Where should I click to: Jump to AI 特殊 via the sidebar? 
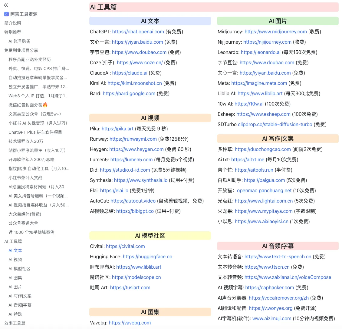click(x=15, y=314)
